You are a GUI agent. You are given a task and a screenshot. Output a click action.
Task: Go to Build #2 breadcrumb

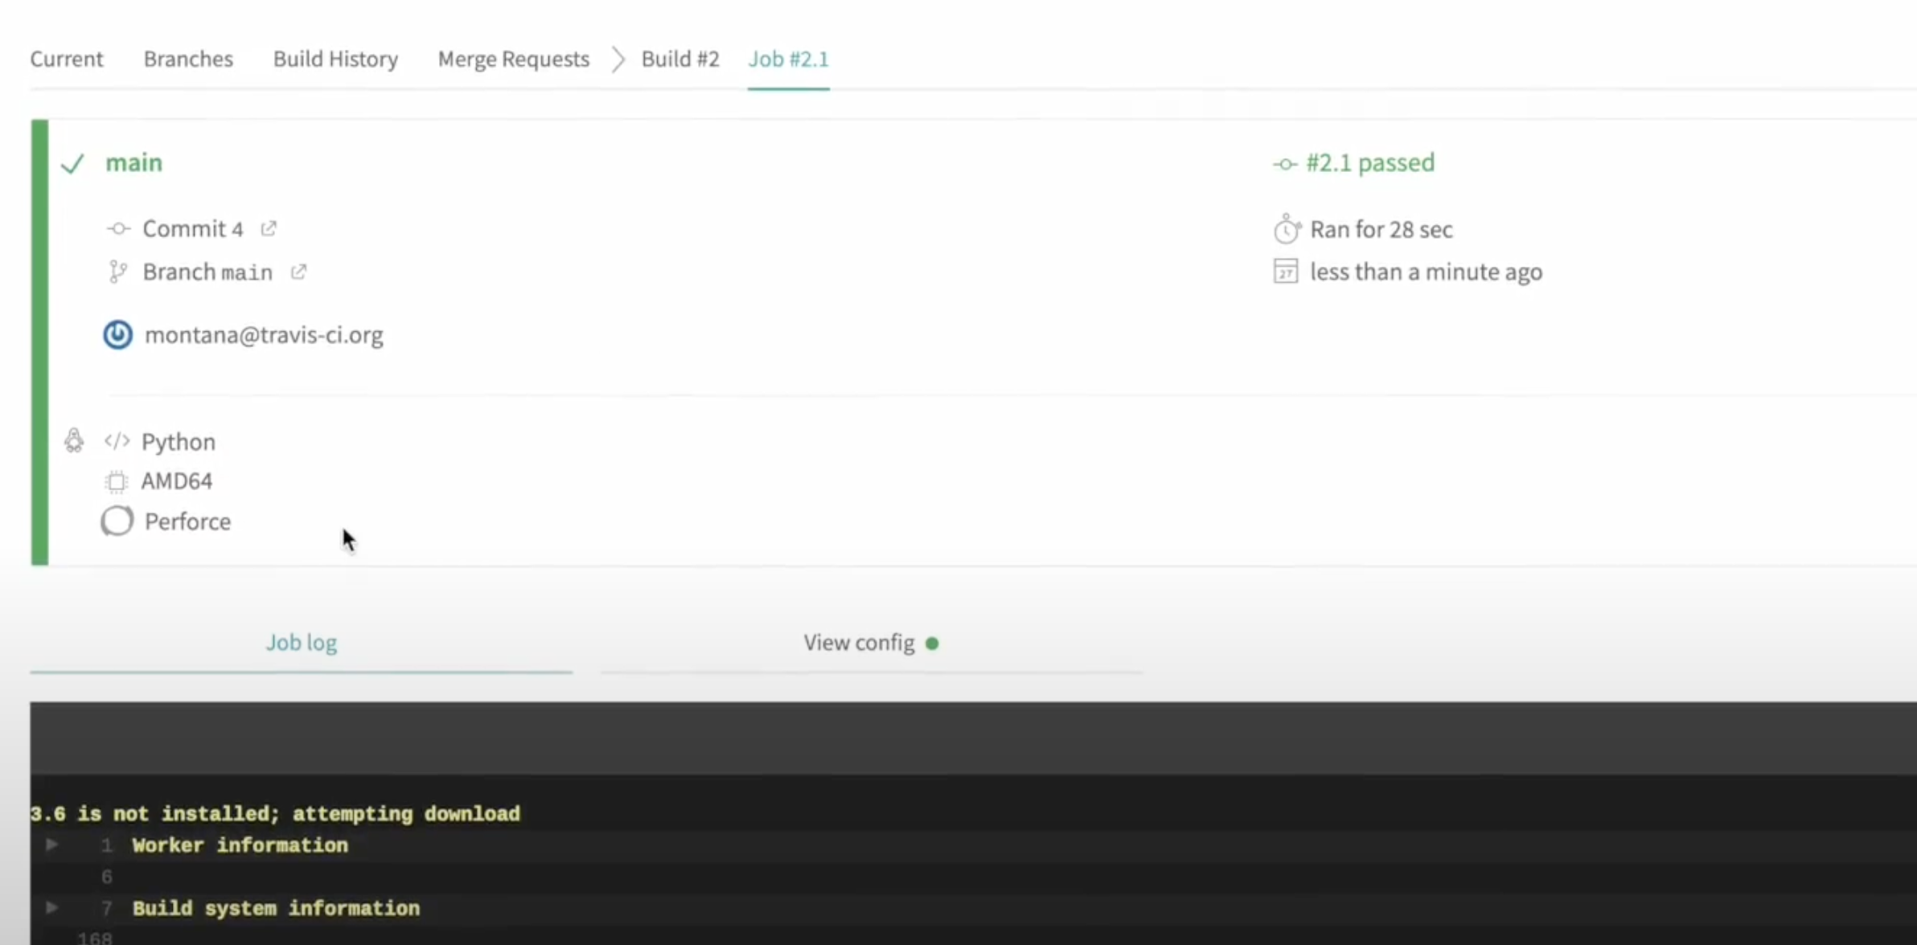click(680, 59)
